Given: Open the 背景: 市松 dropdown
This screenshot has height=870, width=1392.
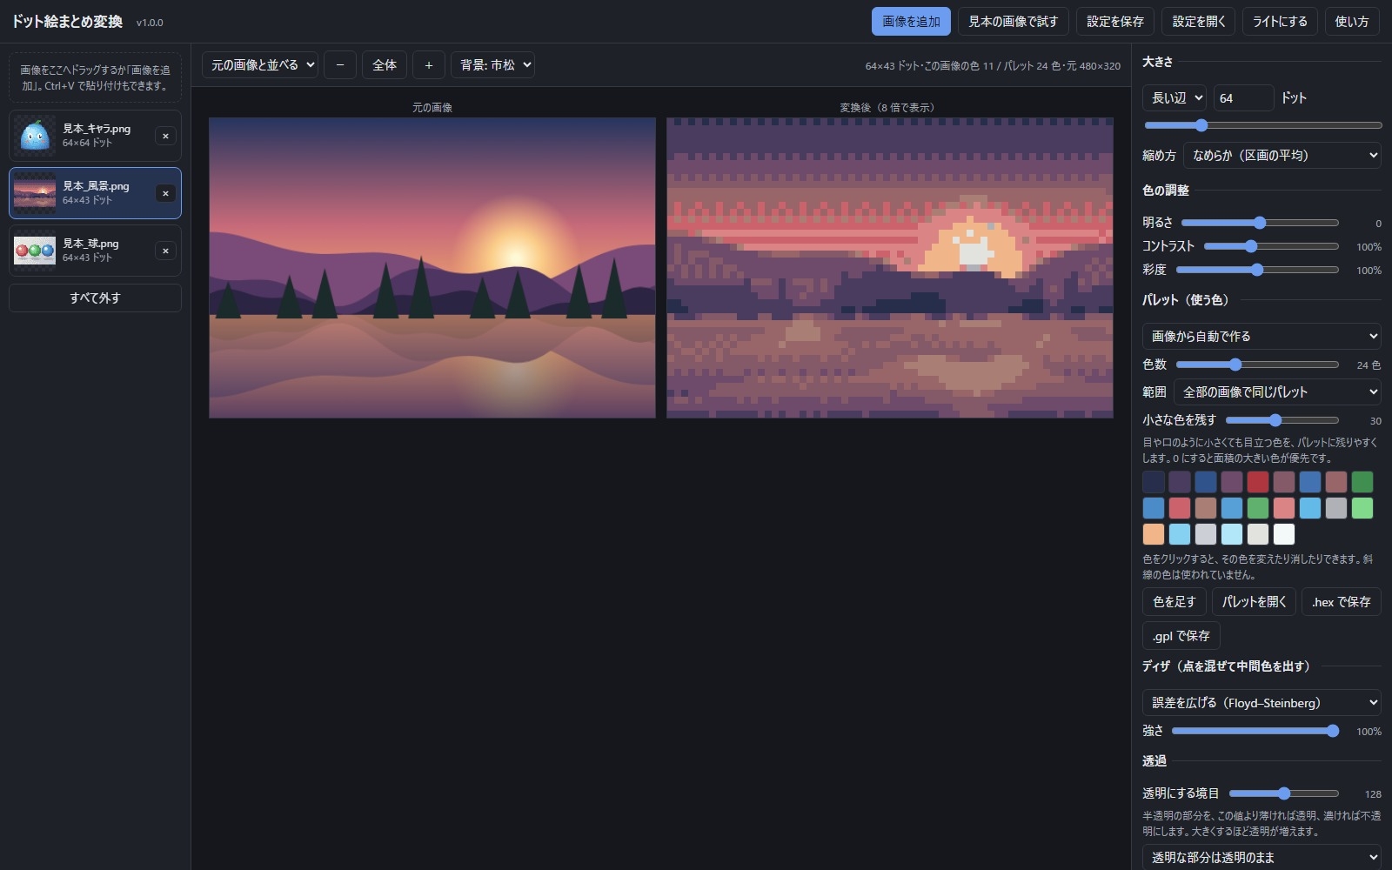Looking at the screenshot, I should tap(492, 65).
